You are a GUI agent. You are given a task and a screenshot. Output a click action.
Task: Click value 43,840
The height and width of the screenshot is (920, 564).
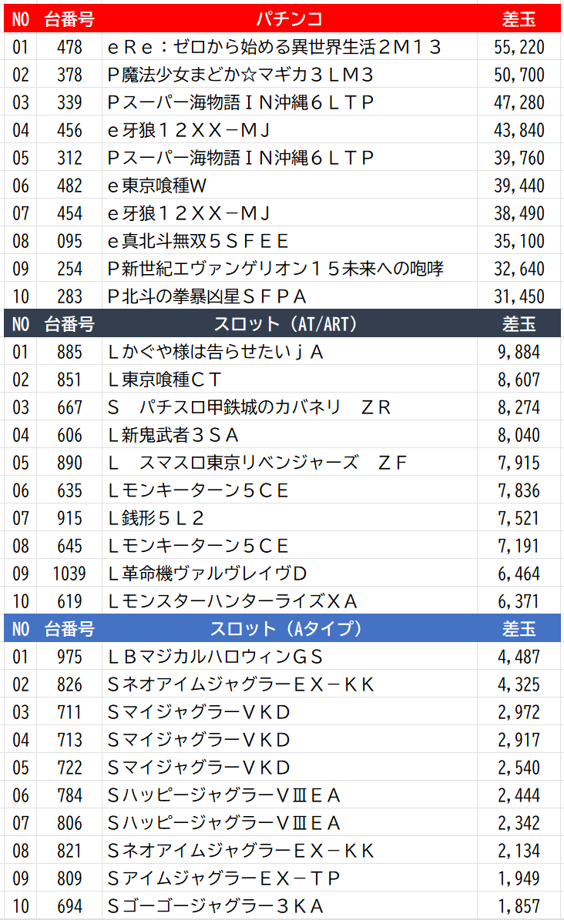[x=519, y=130]
